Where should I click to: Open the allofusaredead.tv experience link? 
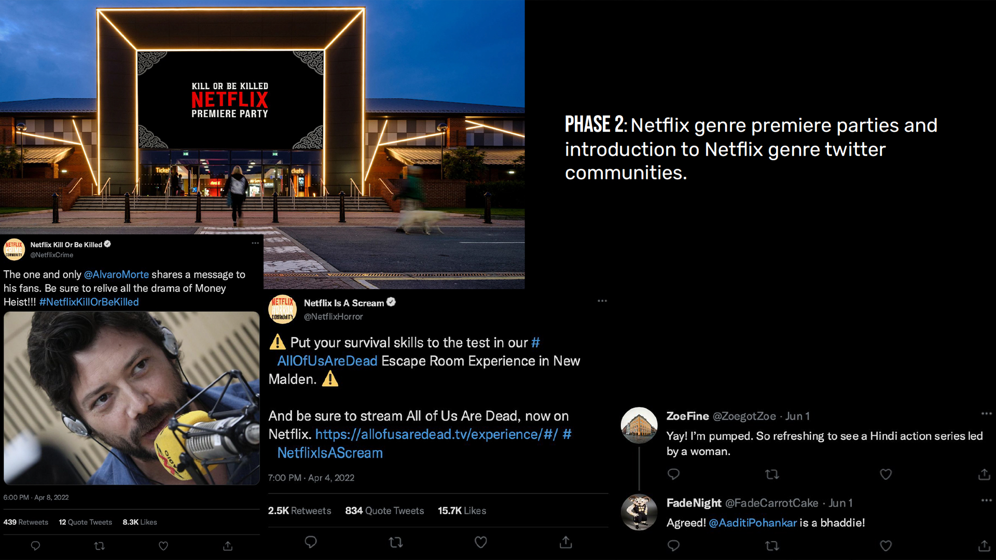pos(436,435)
